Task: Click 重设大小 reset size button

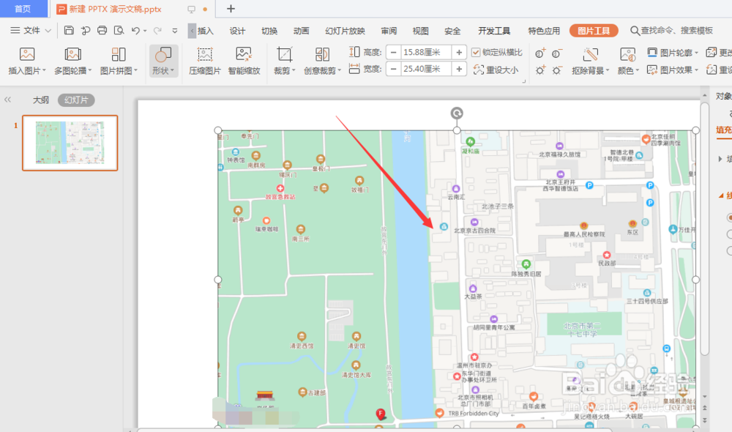Action: pyautogui.click(x=496, y=70)
